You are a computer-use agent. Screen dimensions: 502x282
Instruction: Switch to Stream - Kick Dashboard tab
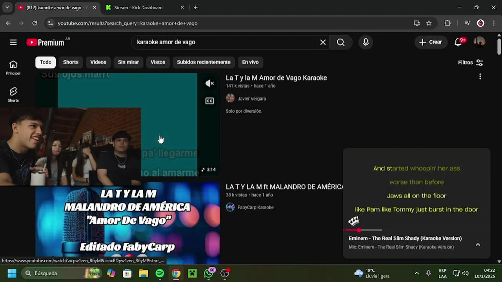tap(138, 7)
